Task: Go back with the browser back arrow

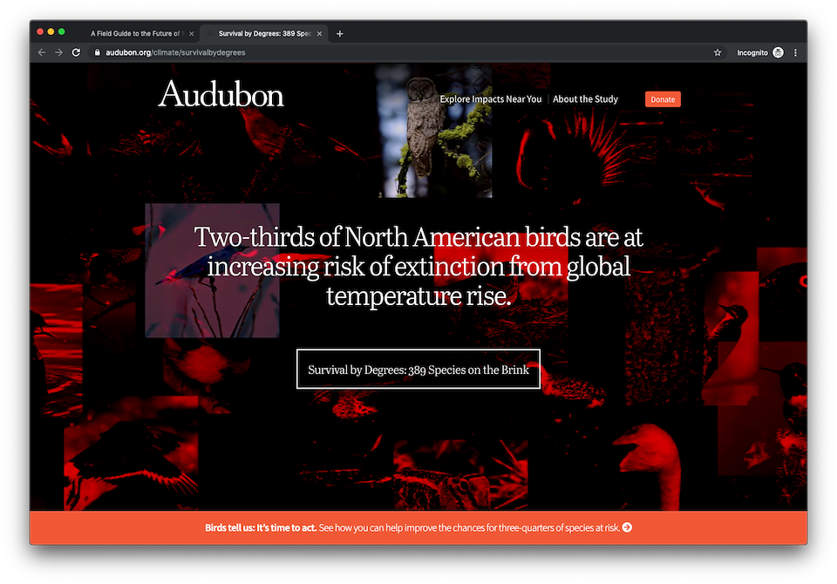Action: [42, 52]
